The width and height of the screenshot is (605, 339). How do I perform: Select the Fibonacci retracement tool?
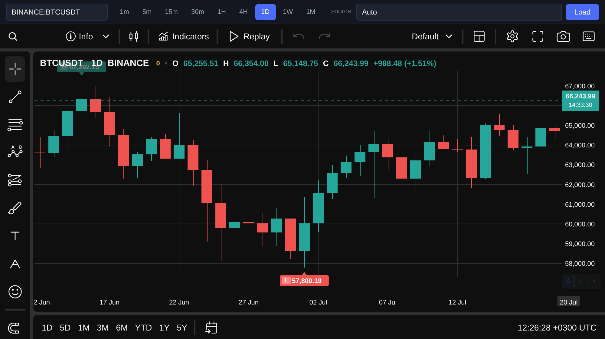point(15,125)
